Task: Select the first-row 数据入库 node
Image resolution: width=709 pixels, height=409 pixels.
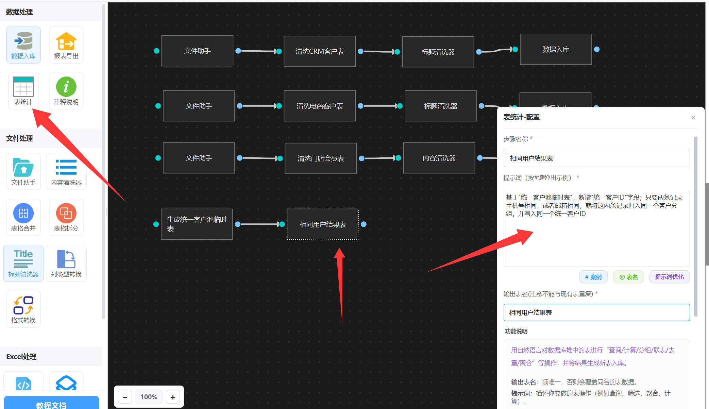Action: (x=556, y=49)
